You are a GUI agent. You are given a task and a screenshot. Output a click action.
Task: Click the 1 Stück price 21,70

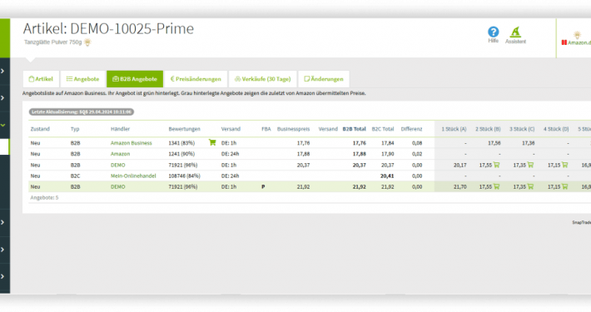pyautogui.click(x=459, y=186)
